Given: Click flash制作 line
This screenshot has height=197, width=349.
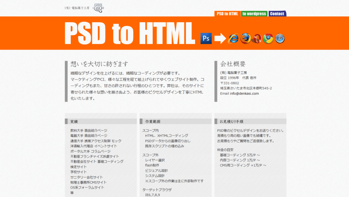Looking at the screenshot, I should [x=152, y=165].
